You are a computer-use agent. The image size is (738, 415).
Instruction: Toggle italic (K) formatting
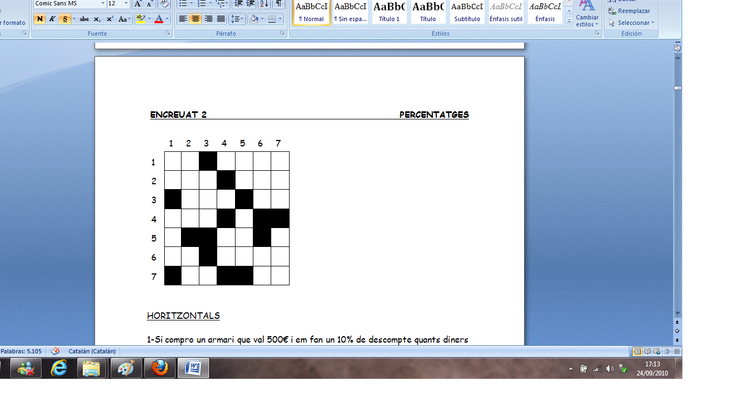[x=52, y=19]
